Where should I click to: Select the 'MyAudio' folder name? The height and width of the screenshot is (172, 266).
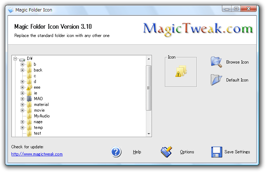42,116
